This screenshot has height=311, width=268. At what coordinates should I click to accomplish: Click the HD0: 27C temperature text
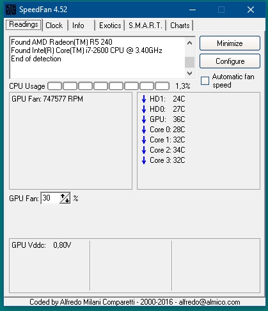[x=168, y=109]
